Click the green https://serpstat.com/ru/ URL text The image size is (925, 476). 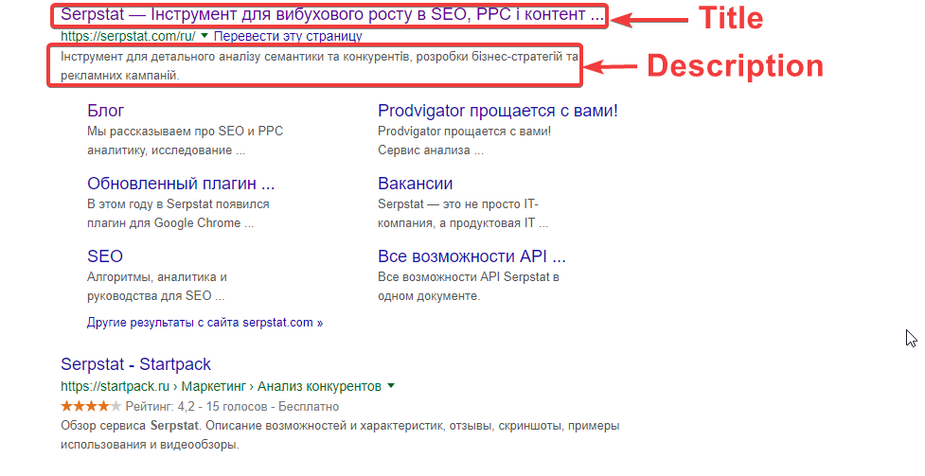pyautogui.click(x=128, y=36)
